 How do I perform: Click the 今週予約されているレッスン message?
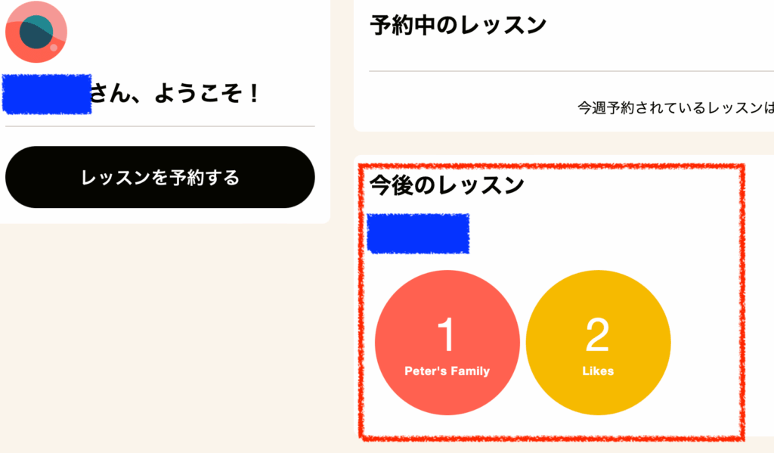coord(675,107)
